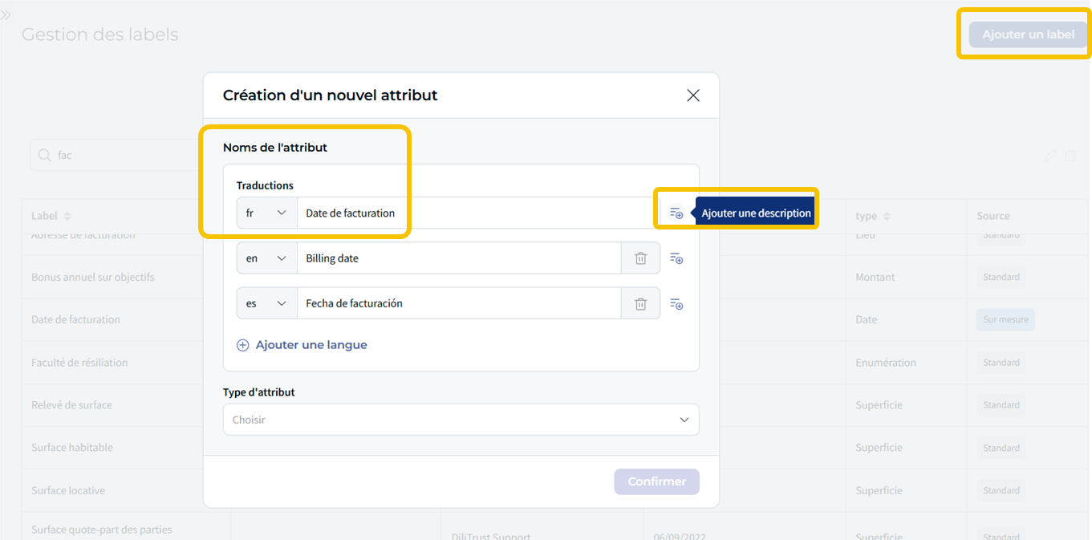Click 'Ajouter un label' button

click(1028, 35)
